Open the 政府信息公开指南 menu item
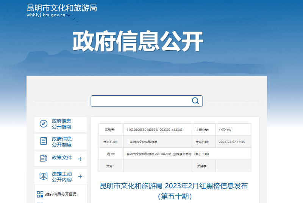The width and height of the screenshot is (303, 203). pyautogui.click(x=62, y=124)
